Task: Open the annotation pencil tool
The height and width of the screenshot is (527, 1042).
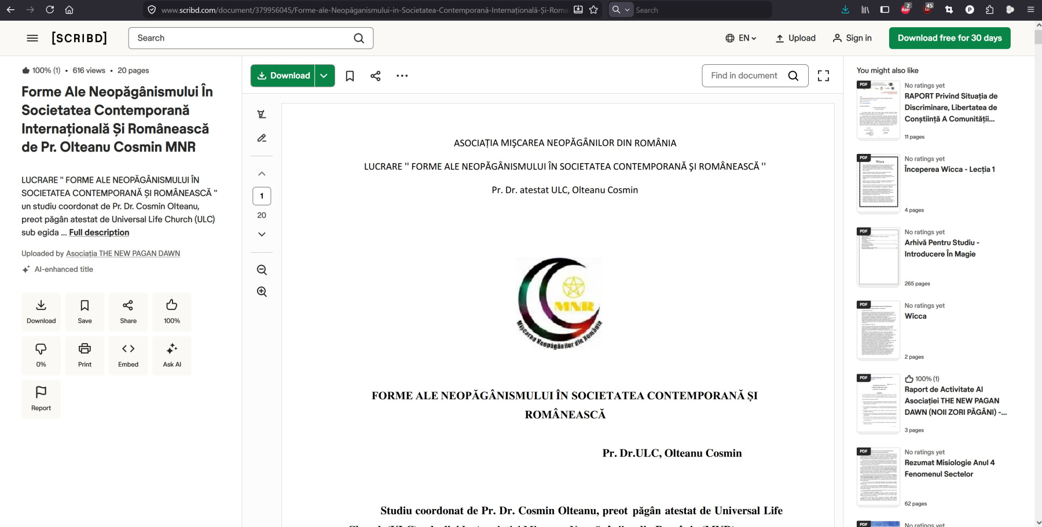Action: 262,138
